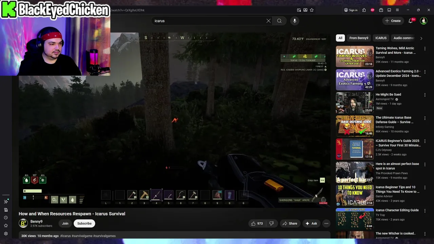Open the YouTube notifications bell

click(411, 21)
